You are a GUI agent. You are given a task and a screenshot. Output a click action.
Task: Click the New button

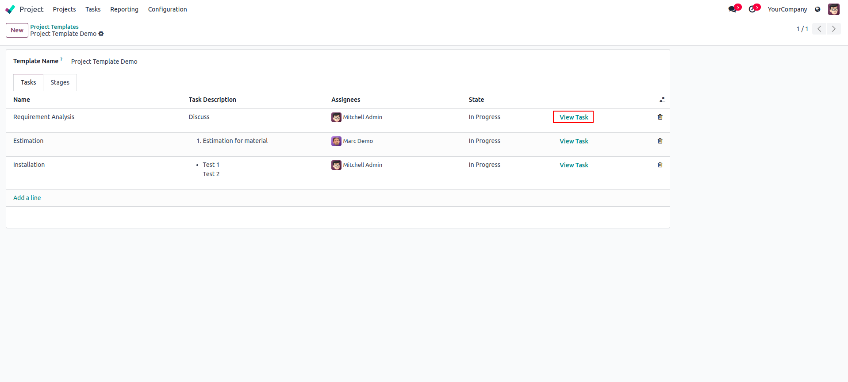tap(17, 30)
